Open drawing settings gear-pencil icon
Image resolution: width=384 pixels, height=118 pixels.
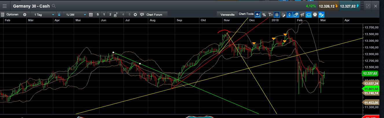[321, 14]
